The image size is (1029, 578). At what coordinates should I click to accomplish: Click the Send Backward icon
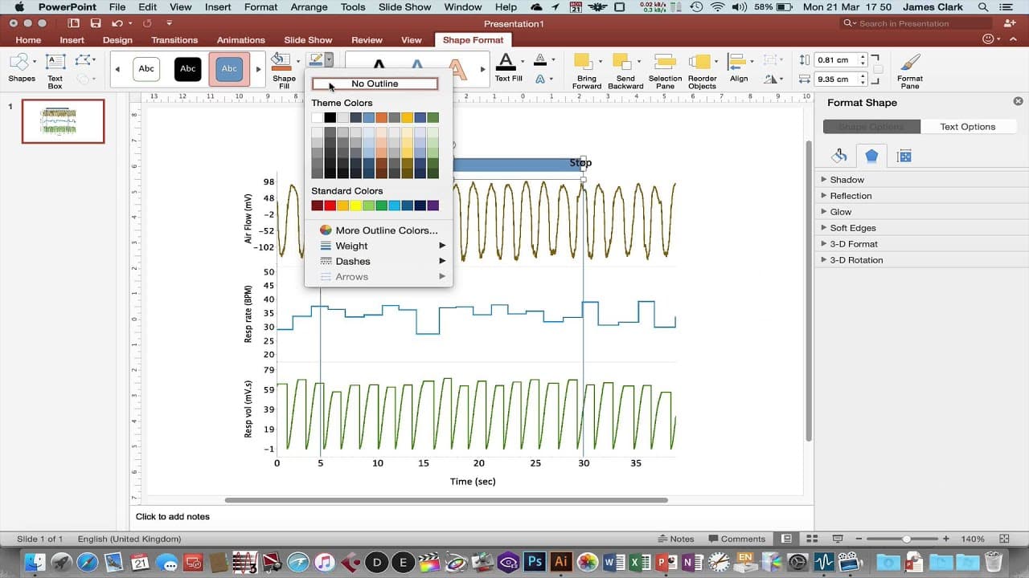point(623,63)
